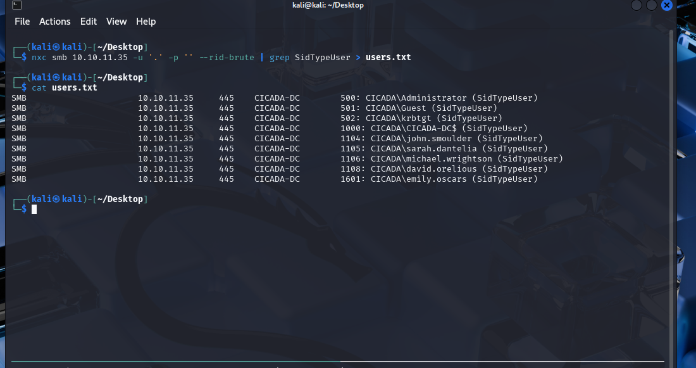Open the View menu
Image resolution: width=696 pixels, height=368 pixels.
click(x=116, y=22)
